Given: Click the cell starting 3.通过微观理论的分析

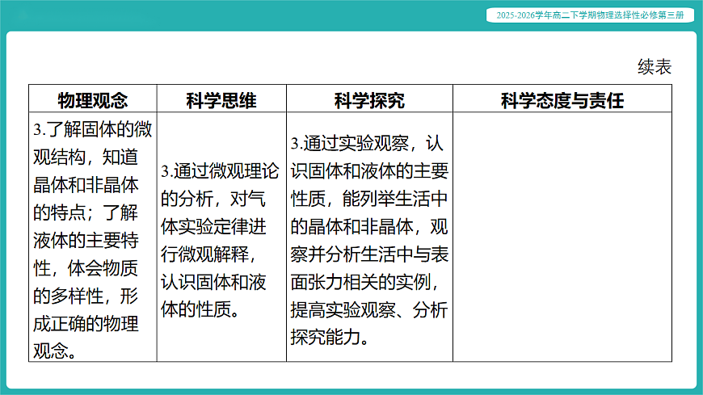Looking at the screenshot, I should [221, 237].
